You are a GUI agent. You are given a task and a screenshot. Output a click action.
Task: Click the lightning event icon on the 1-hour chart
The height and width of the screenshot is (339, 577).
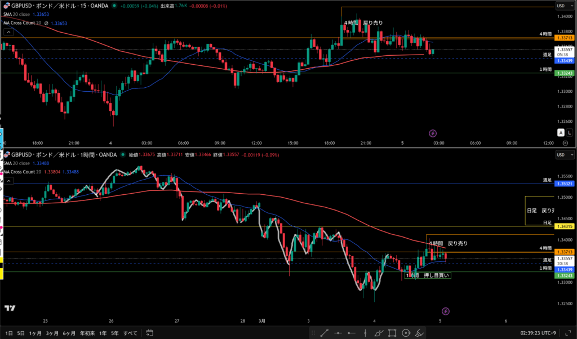[x=446, y=311]
